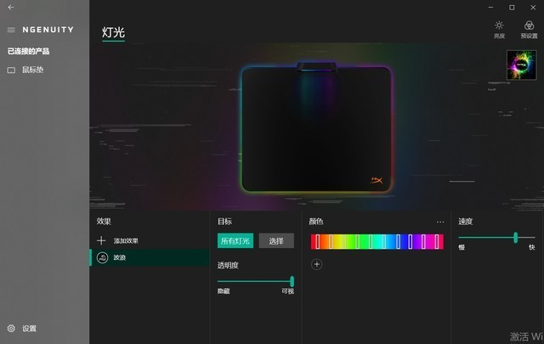The height and width of the screenshot is (344, 544).
Task: Select the second orange color stop
Action: [x=331, y=242]
